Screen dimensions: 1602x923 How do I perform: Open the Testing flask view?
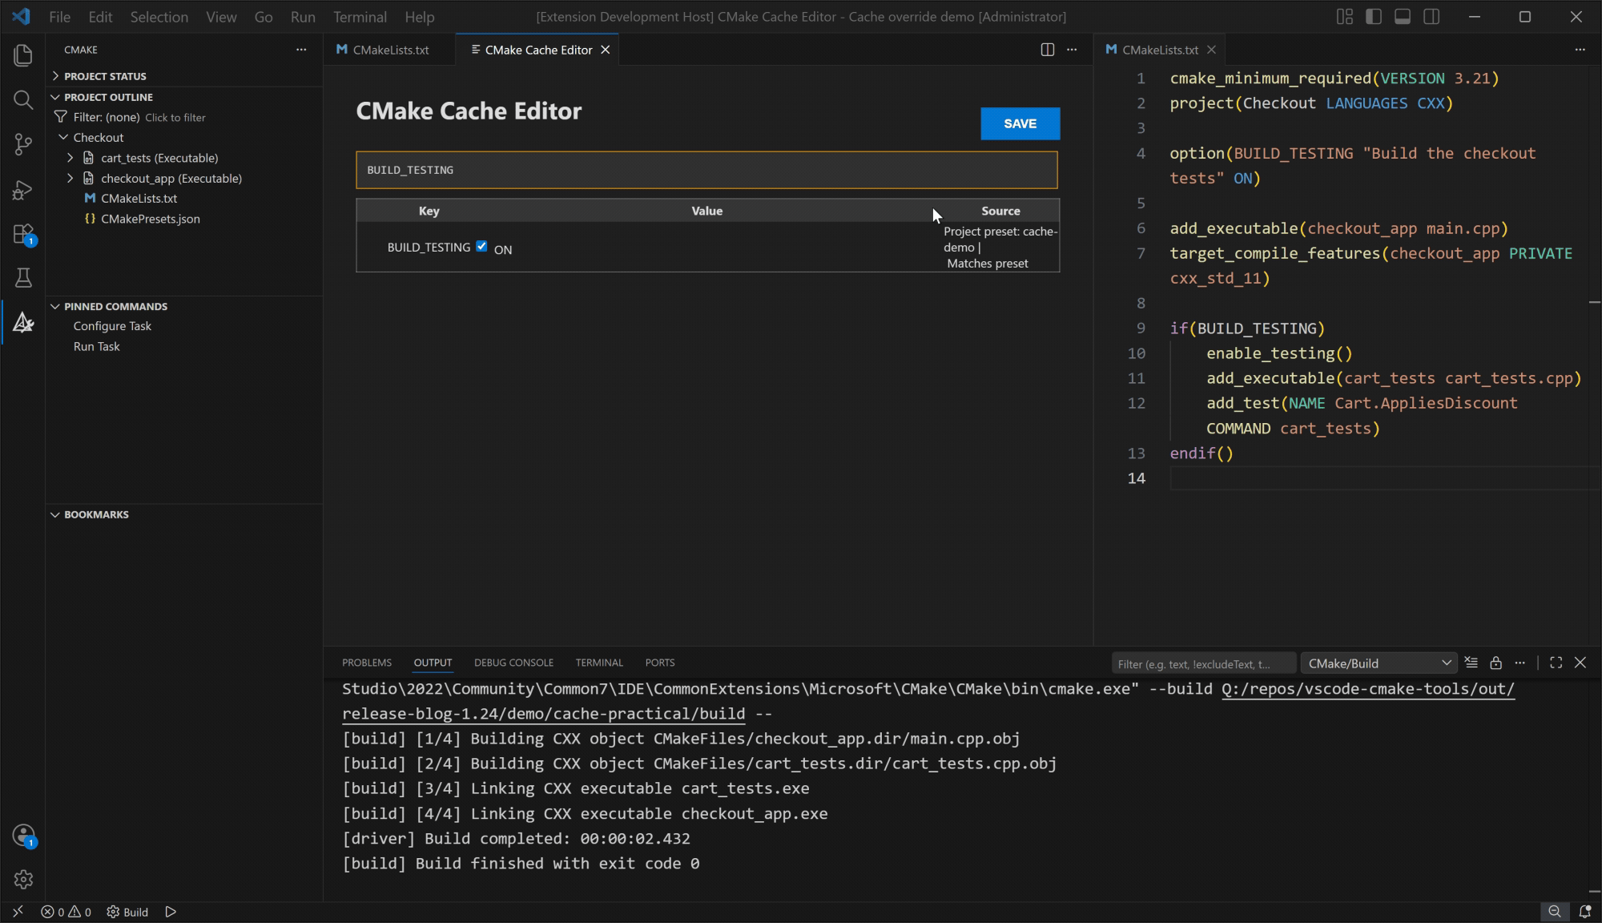pos(23,278)
